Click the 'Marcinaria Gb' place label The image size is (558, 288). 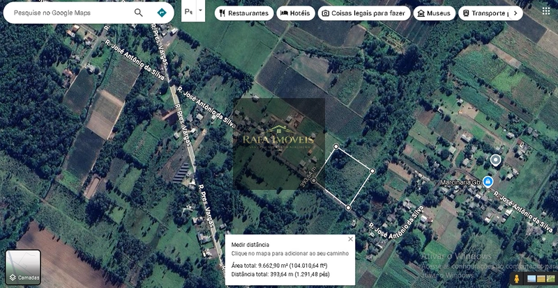460,182
